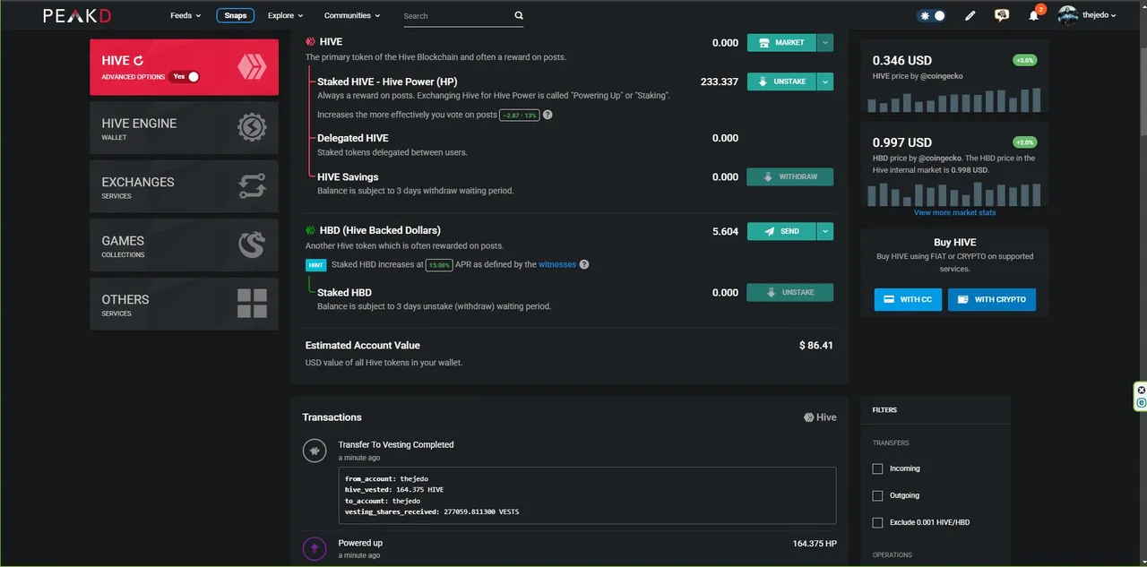Click the 5.604 HBD balance

click(x=725, y=231)
